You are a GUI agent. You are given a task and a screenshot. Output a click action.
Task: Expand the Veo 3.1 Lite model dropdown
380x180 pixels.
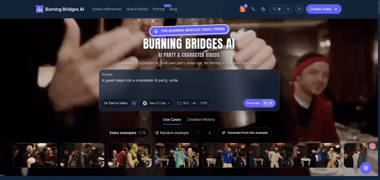(x=156, y=103)
